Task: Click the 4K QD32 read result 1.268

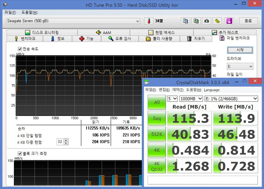Action: tap(189, 166)
